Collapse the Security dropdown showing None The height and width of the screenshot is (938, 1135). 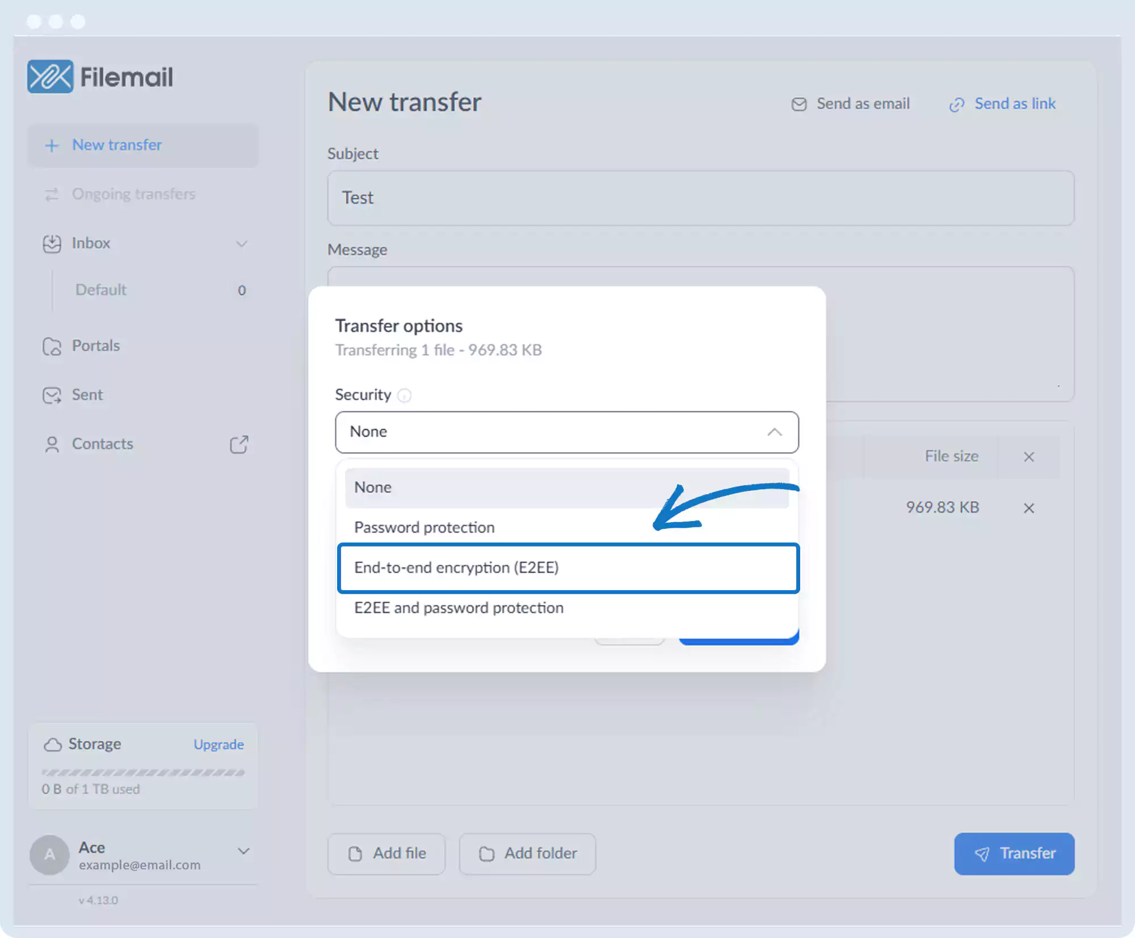tap(774, 432)
